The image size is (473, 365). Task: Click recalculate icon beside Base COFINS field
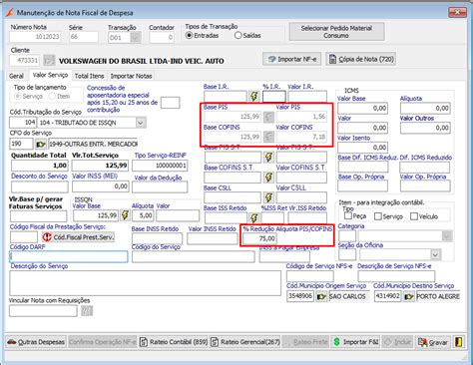[268, 137]
